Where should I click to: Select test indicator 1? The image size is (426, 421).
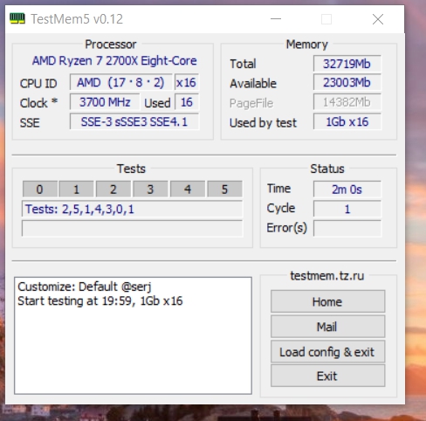[76, 190]
